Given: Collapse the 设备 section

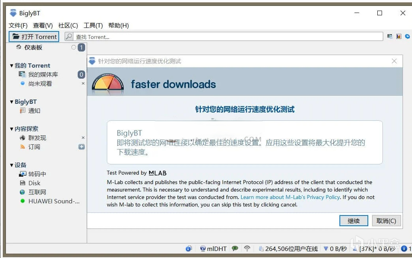Looking at the screenshot, I should [x=11, y=165].
